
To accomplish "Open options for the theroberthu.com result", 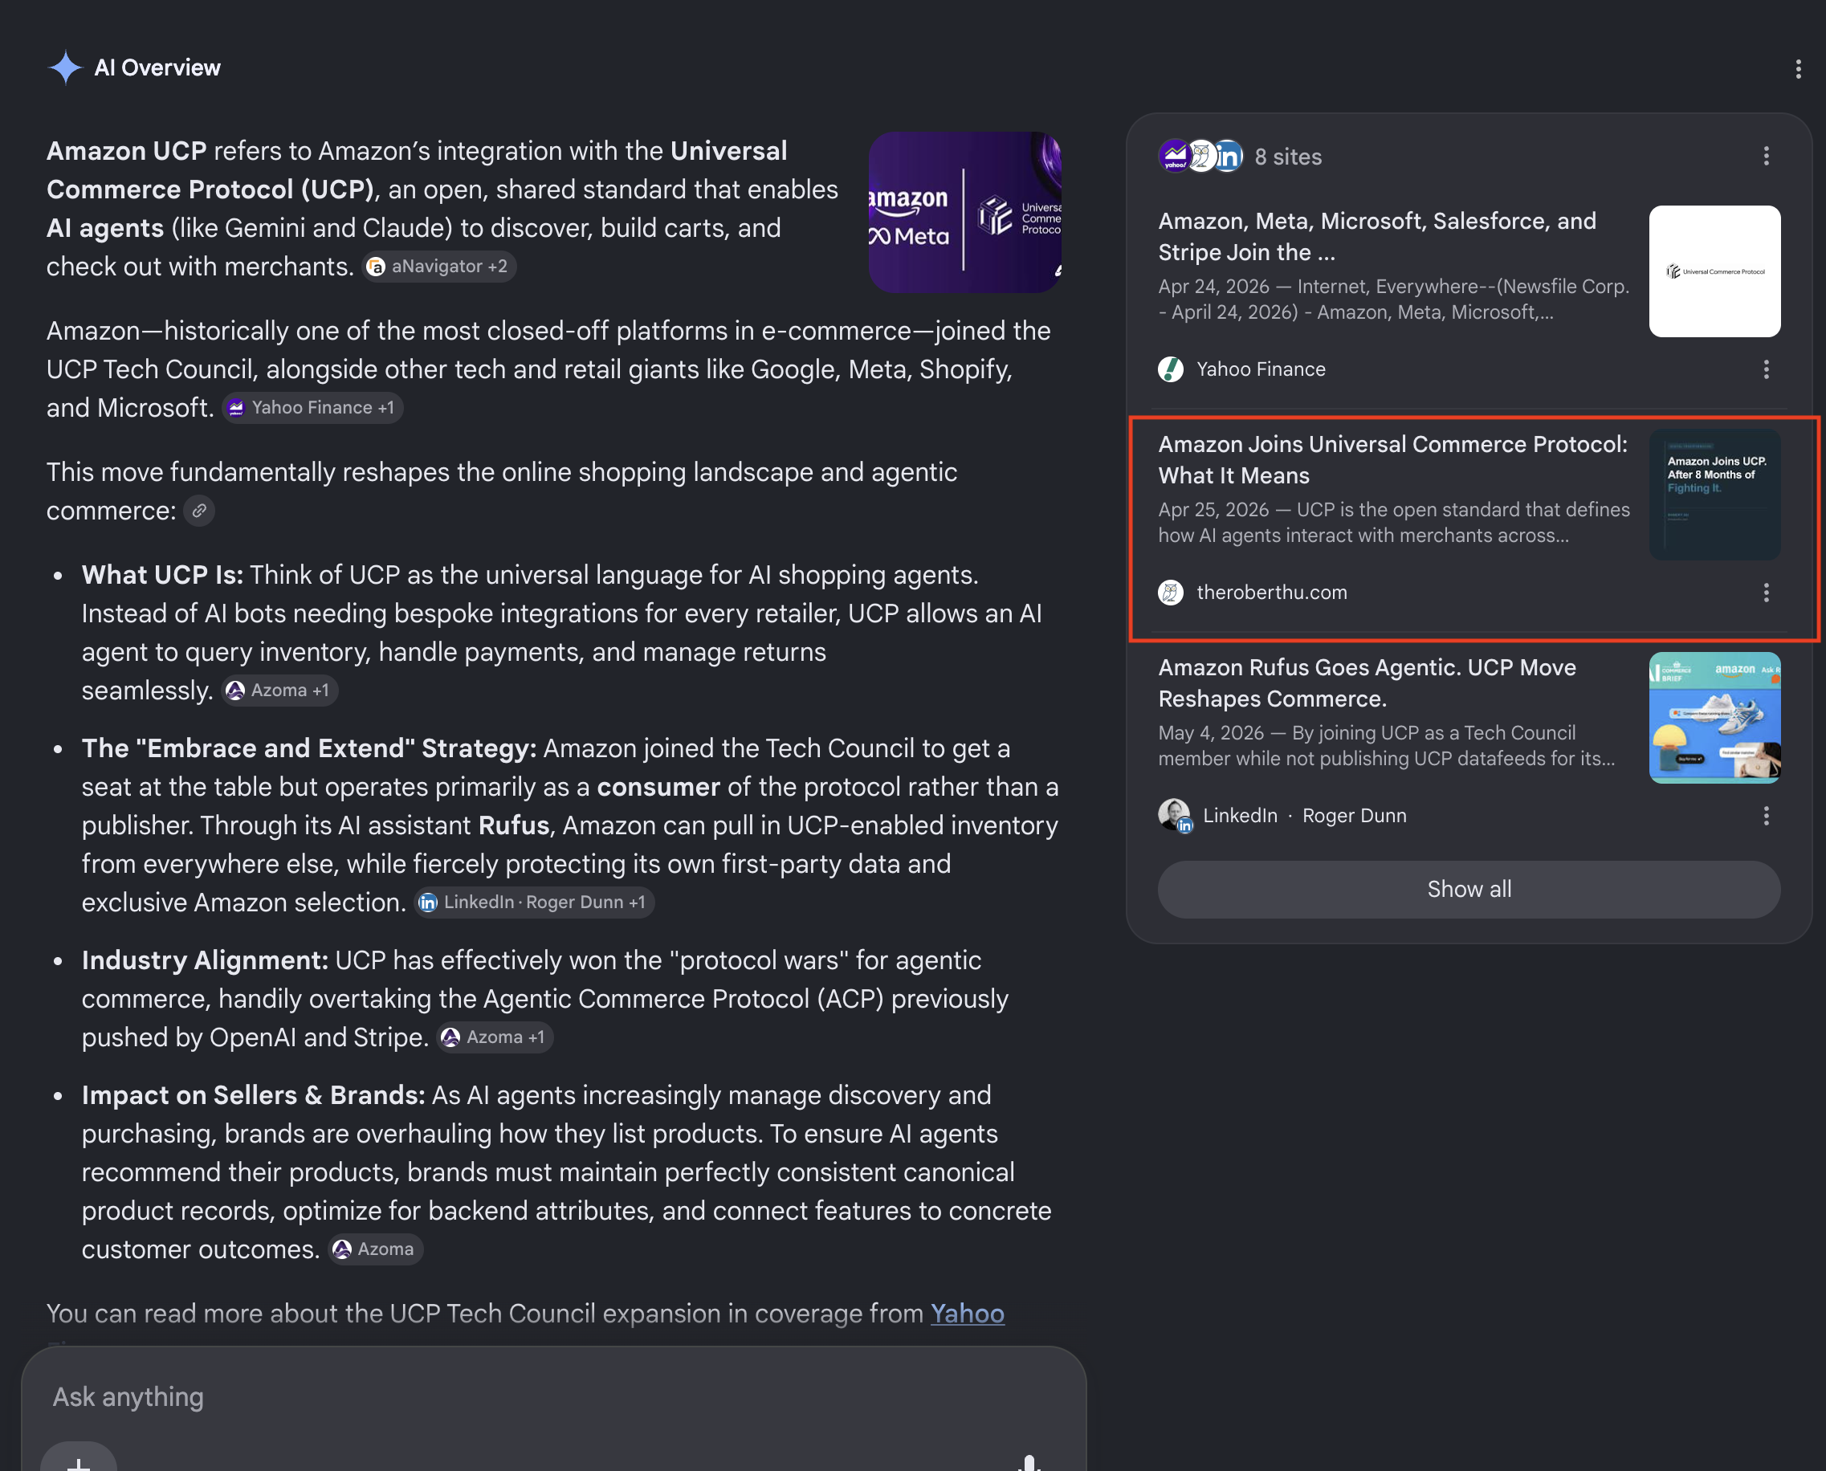I will click(1766, 593).
